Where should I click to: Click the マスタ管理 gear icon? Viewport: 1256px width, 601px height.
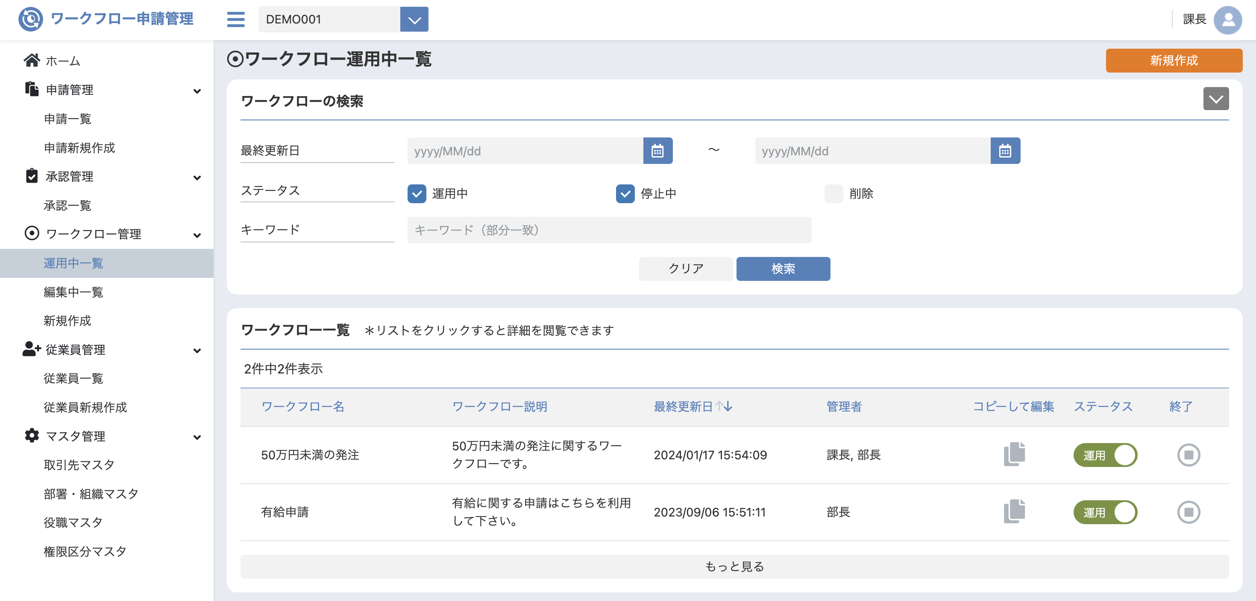(32, 435)
